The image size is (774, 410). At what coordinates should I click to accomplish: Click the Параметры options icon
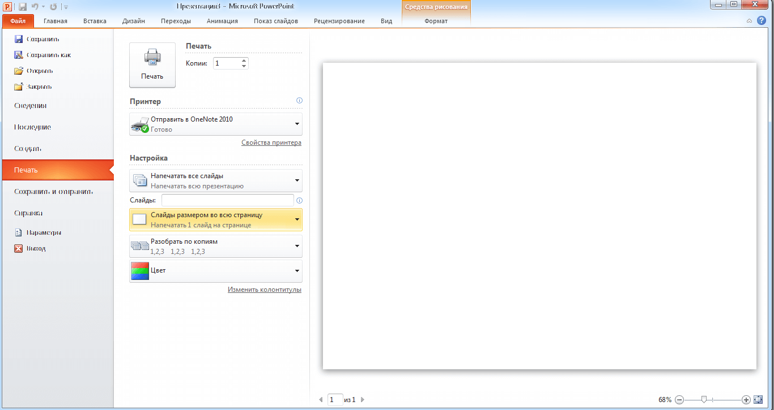coord(18,232)
